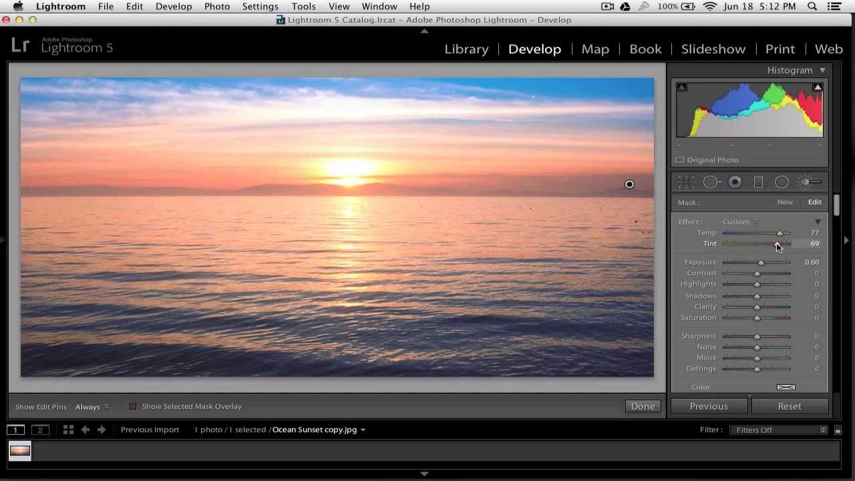Collapse effect sliders with triangle

click(818, 222)
